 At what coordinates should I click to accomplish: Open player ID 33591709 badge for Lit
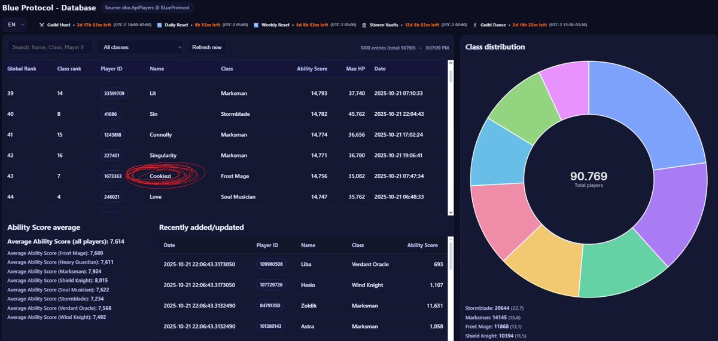[114, 93]
